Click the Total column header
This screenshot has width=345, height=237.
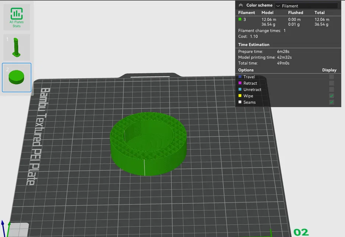point(320,13)
